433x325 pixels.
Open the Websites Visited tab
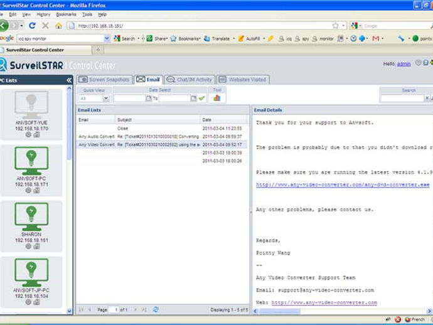[x=243, y=80]
